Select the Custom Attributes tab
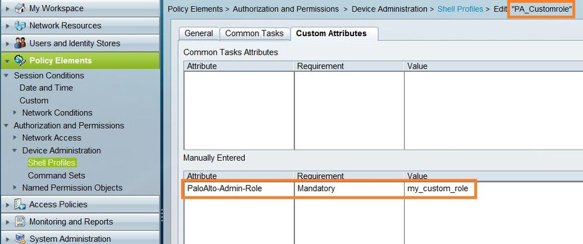This screenshot has width=583, height=244. [x=331, y=34]
